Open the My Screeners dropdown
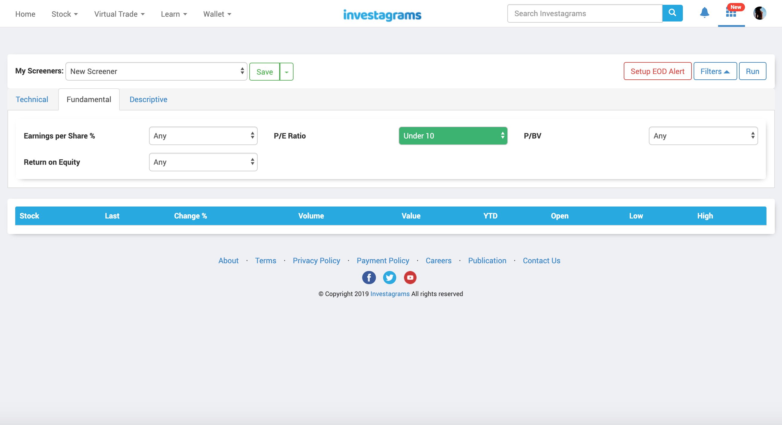 pyautogui.click(x=156, y=71)
